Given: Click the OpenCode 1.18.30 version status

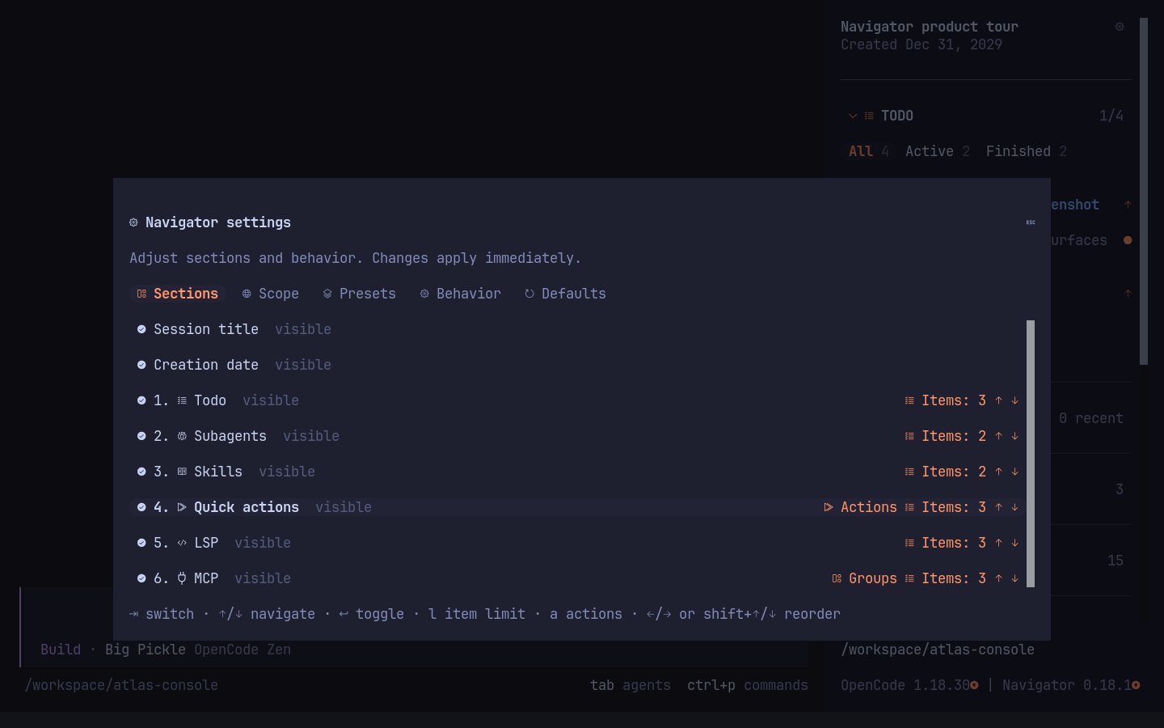Looking at the screenshot, I should click(x=909, y=685).
